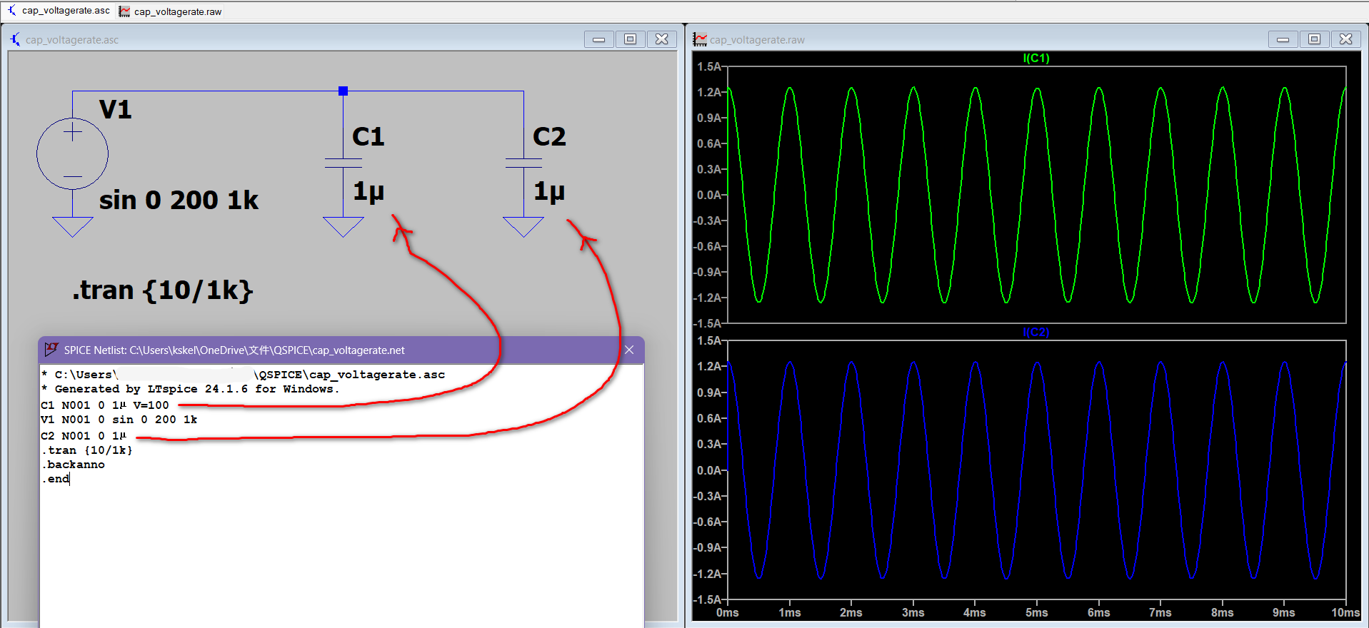
Task: Click the I(C1) trace label
Action: pos(1036,59)
